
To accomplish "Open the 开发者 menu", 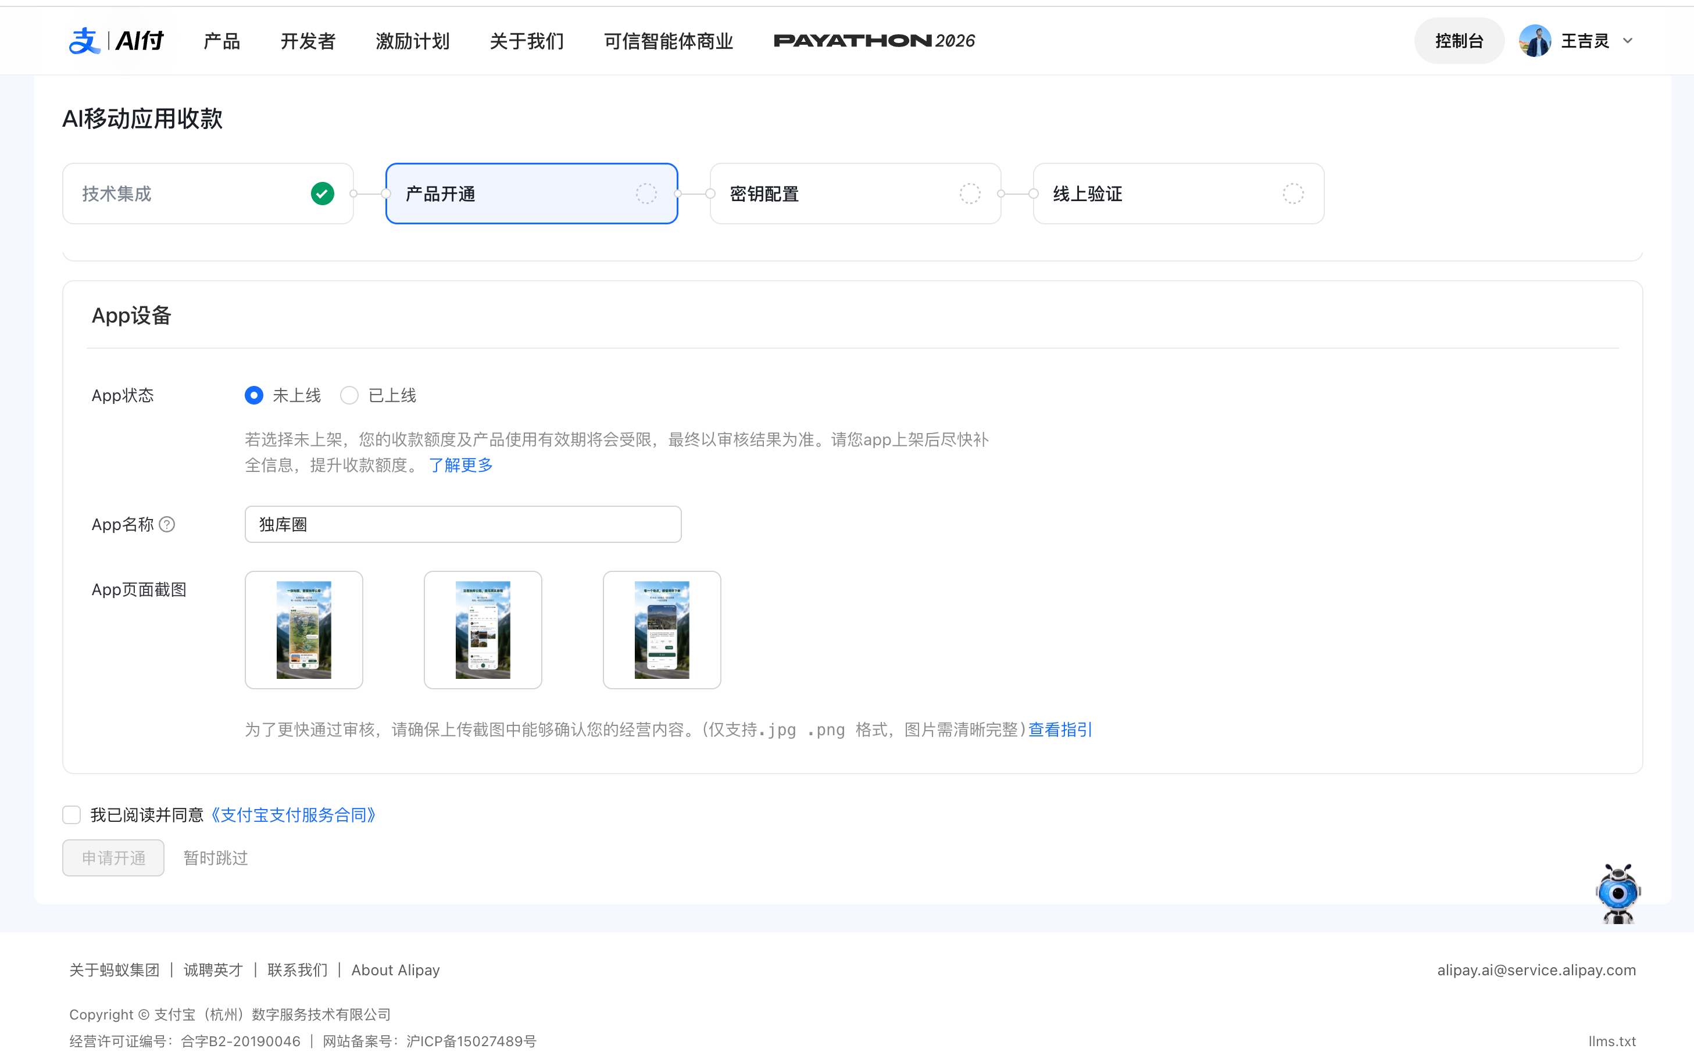I will coord(308,41).
